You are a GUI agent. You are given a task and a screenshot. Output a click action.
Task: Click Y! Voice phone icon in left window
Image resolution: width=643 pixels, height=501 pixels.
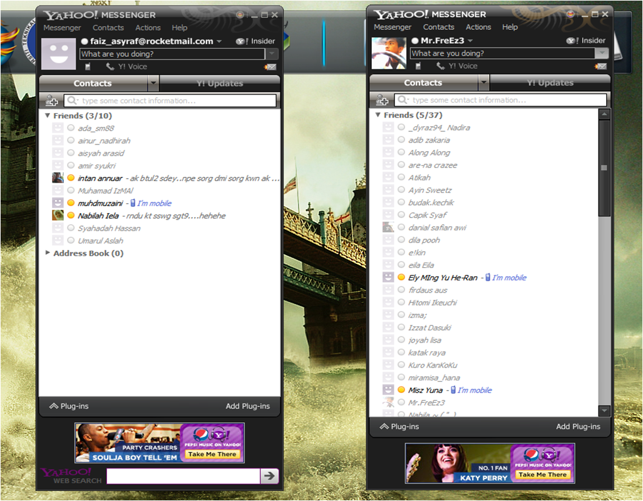tap(110, 66)
